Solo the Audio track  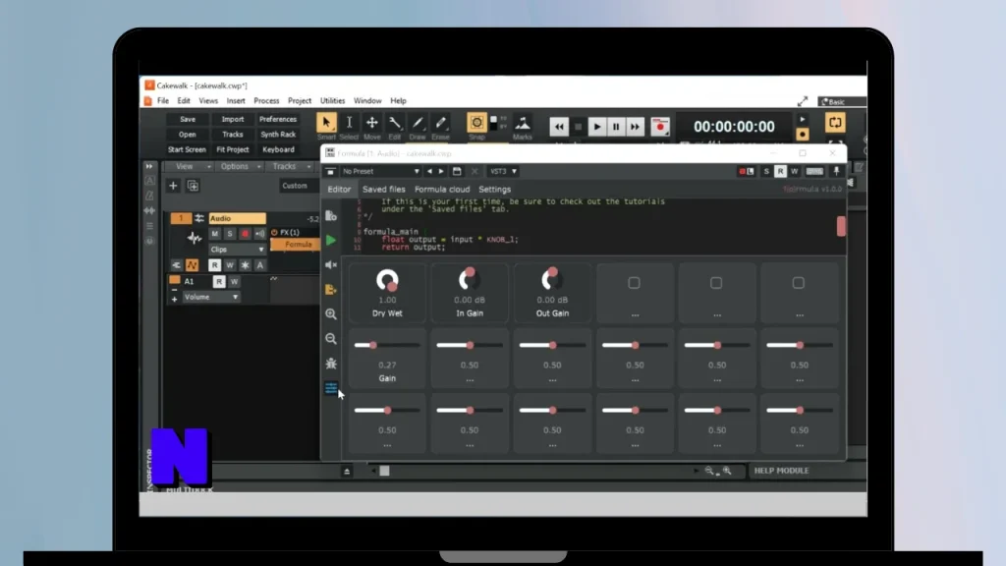click(x=230, y=234)
